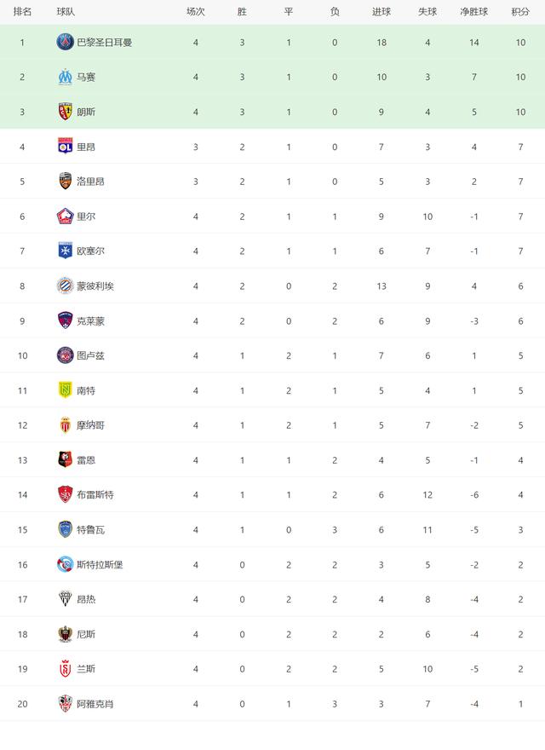Open the 图卢兹 team link
The height and width of the screenshot is (750, 545).
pyautogui.click(x=91, y=355)
